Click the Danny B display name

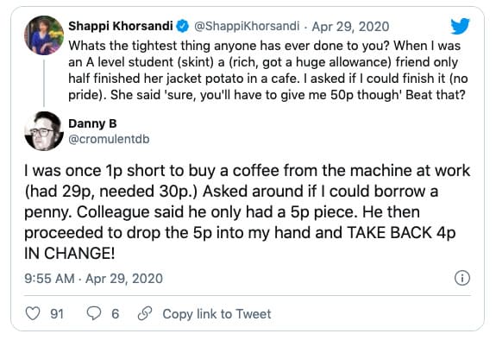(x=92, y=123)
